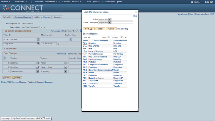This screenshot has height=121, width=215.
Task: Click the Clear button
Action: coord(100,29)
